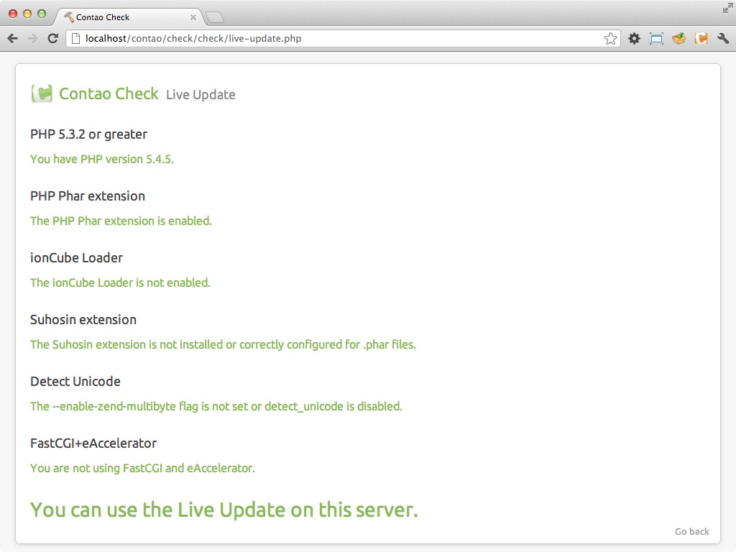The width and height of the screenshot is (736, 552).
Task: Click the 'ionCube Loader' heading
Action: pos(76,258)
